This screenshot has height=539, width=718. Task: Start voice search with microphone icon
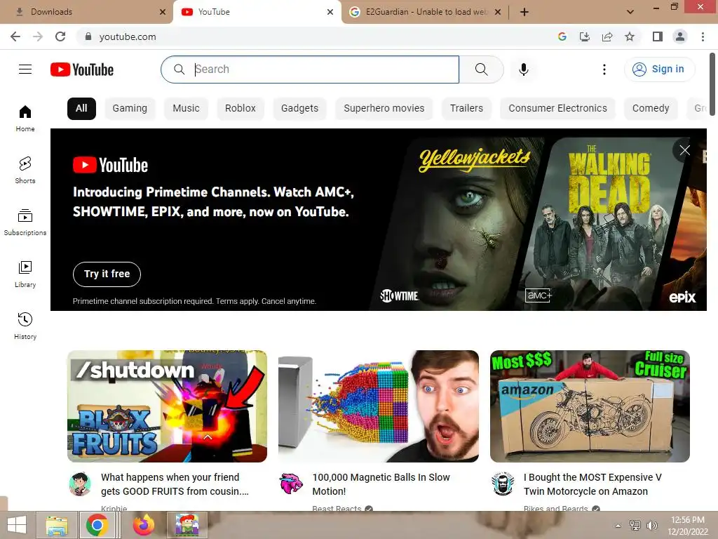click(523, 69)
